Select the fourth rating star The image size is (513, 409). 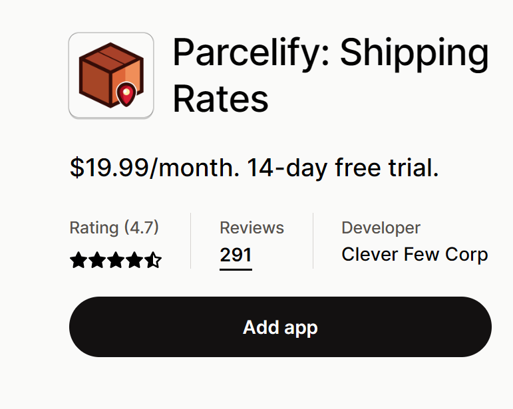pyautogui.click(x=134, y=260)
